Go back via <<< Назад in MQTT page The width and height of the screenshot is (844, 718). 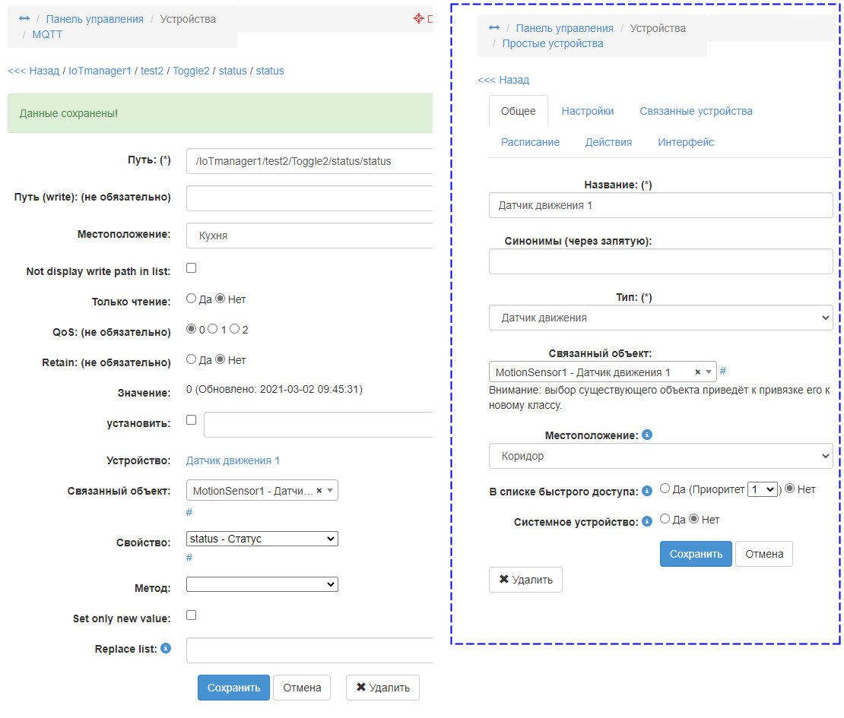click(33, 71)
